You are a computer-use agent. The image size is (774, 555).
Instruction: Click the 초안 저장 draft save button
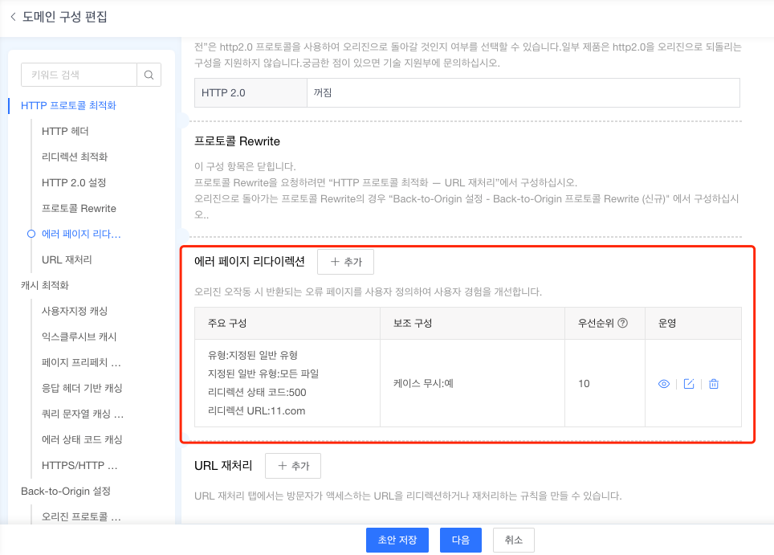[397, 541]
